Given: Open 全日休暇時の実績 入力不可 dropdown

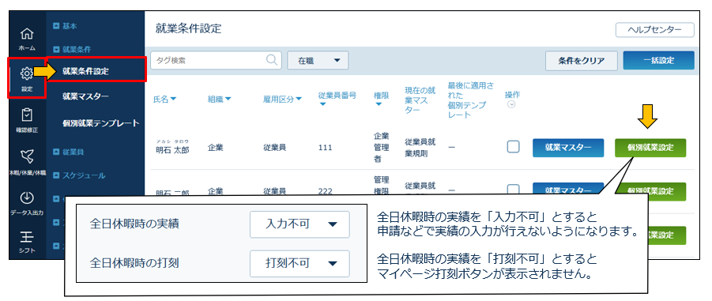Looking at the screenshot, I should [x=299, y=224].
